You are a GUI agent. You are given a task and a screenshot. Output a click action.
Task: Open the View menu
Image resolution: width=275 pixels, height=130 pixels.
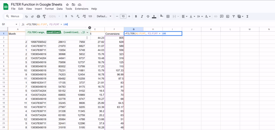click(x=29, y=9)
